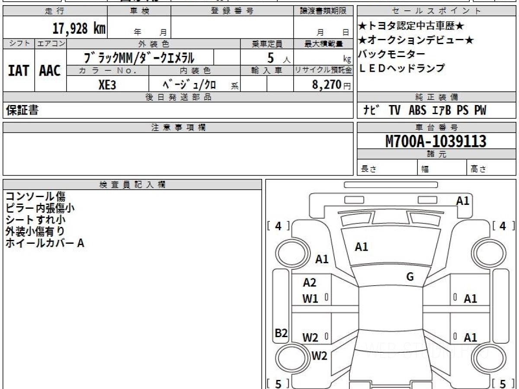Click the G mark on the windshield
This screenshot has width=519, height=389.
410,277
